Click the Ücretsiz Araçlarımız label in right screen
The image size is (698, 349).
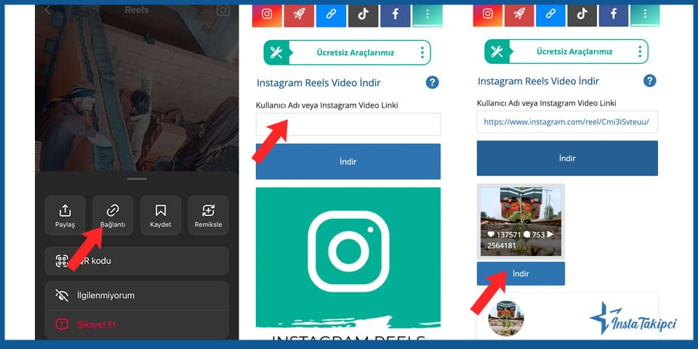click(574, 52)
